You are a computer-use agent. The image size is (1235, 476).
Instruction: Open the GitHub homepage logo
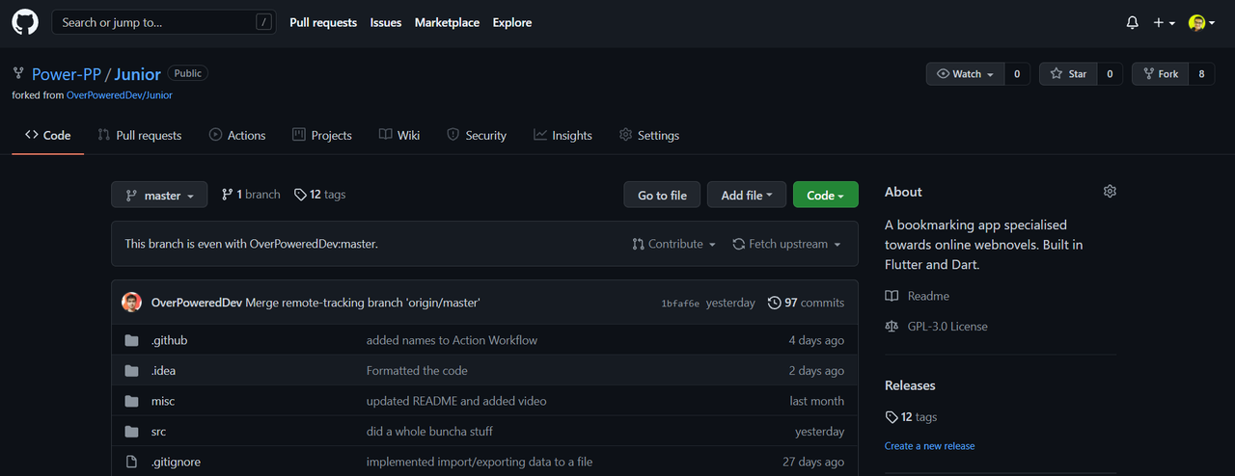coord(25,22)
